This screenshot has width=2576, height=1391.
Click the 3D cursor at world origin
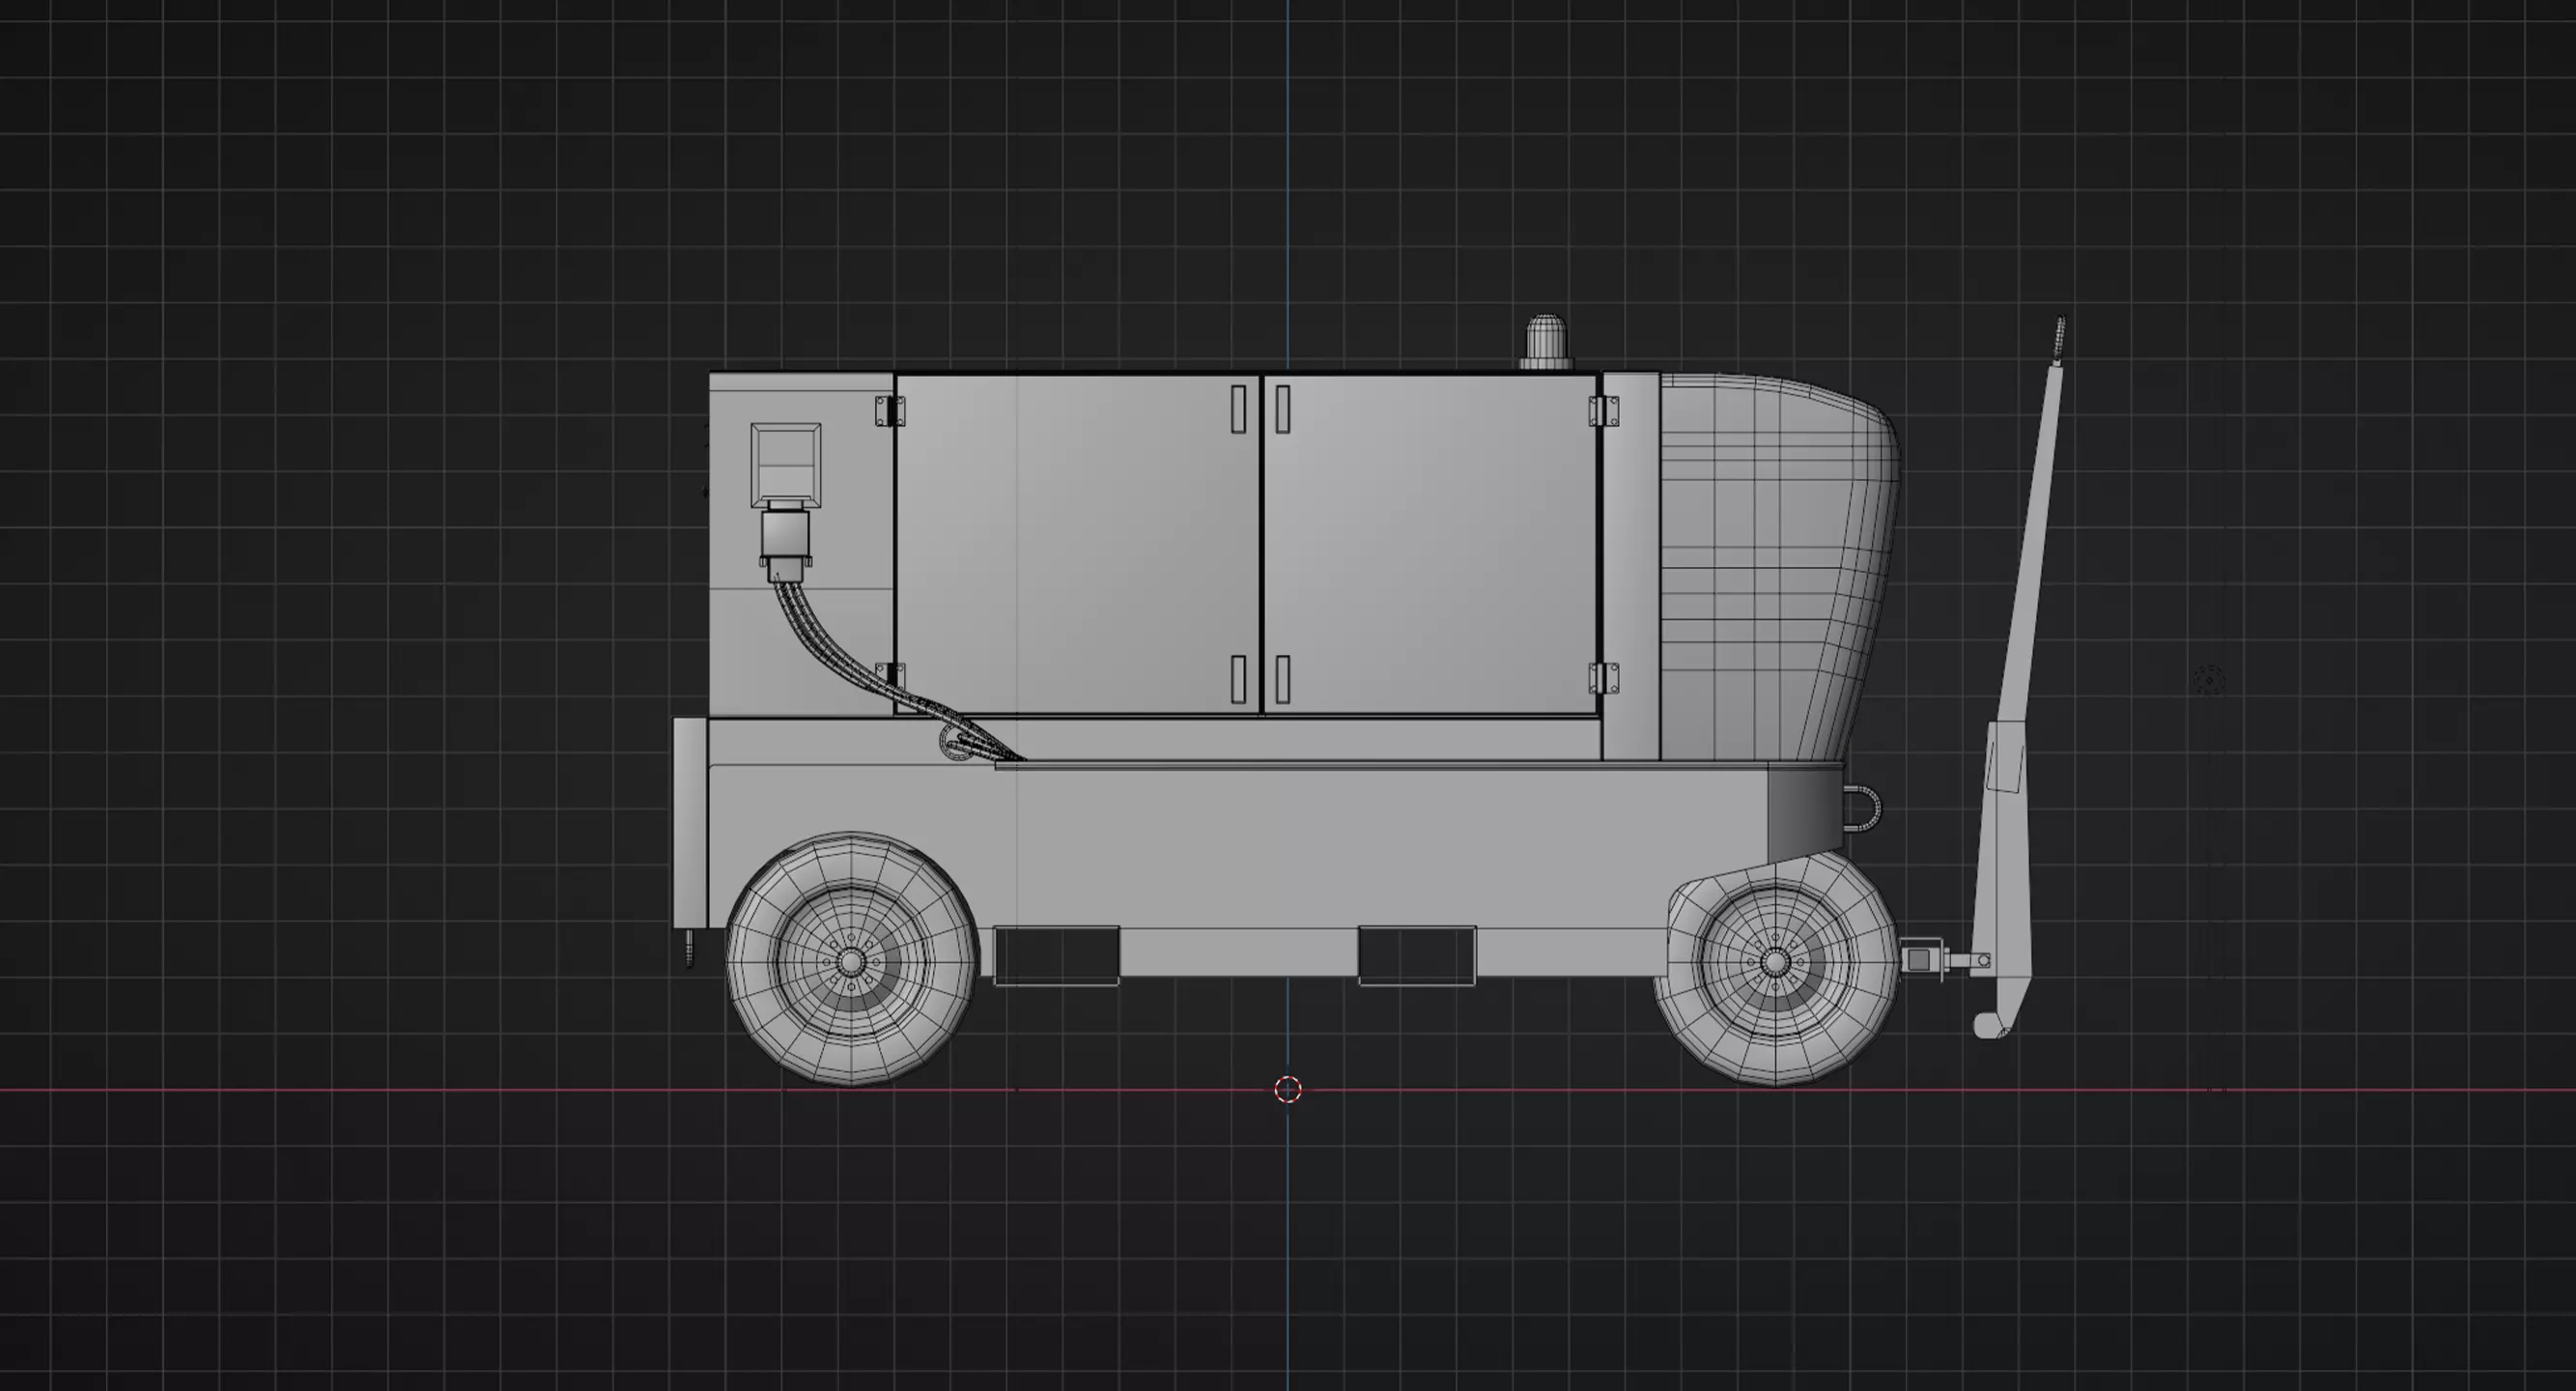pos(1288,1089)
